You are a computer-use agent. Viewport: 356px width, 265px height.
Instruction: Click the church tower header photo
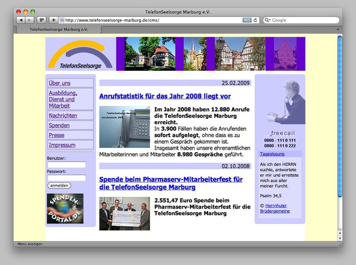195,54
